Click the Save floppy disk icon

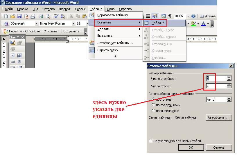(x=19, y=16)
